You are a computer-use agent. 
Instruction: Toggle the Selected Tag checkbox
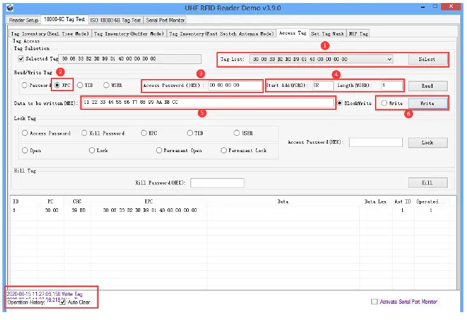[21, 59]
